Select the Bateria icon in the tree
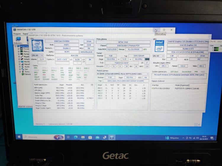222x166 pixels. 23,74
